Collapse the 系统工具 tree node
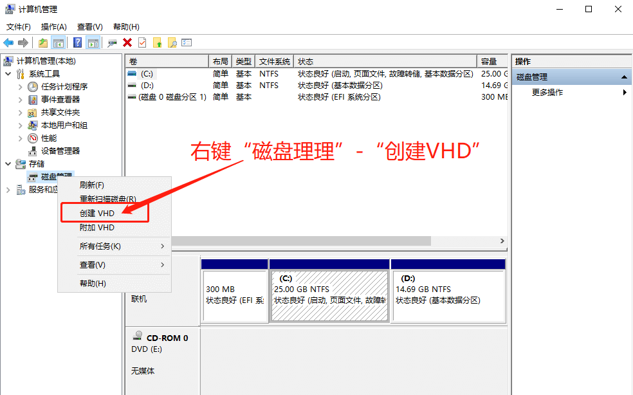The image size is (633, 395). point(8,74)
